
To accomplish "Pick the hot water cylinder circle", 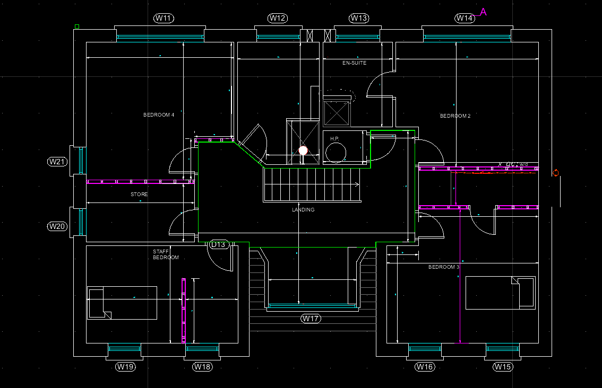I will point(336,153).
